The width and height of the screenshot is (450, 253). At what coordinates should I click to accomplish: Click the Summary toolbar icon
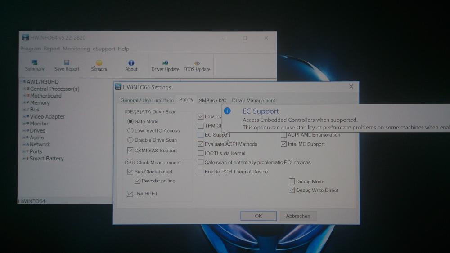pos(35,63)
